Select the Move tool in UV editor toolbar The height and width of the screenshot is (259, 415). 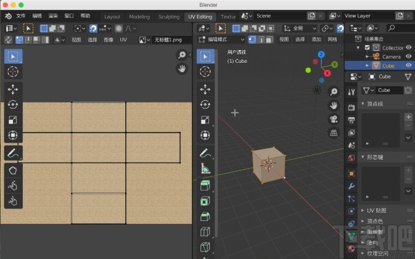[13, 89]
